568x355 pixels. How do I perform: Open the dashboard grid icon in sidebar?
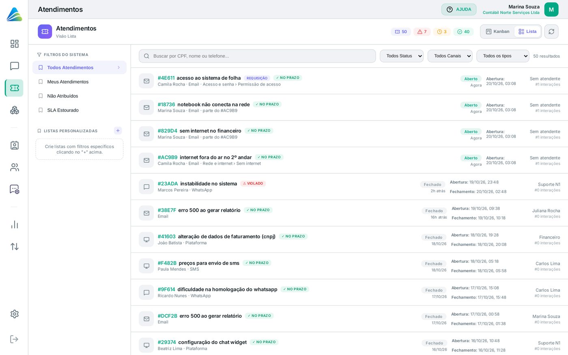pyautogui.click(x=15, y=44)
